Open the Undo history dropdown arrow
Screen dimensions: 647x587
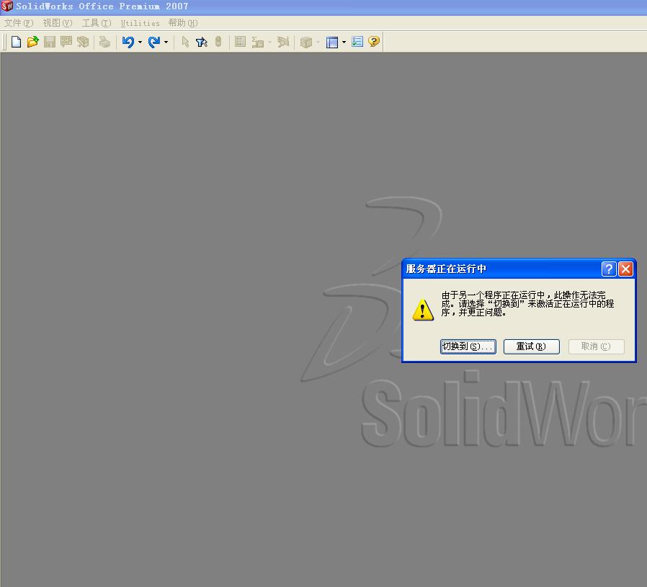(140, 42)
